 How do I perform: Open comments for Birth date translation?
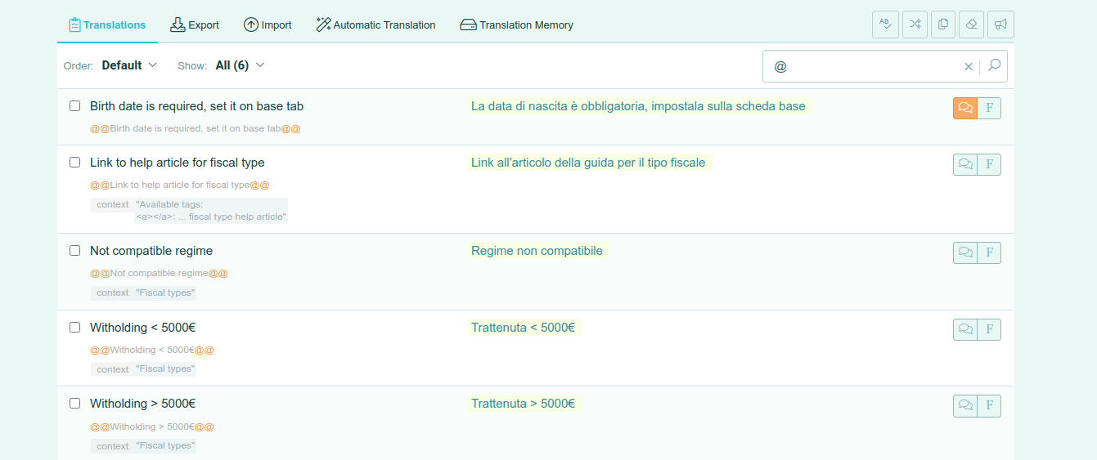coord(965,108)
